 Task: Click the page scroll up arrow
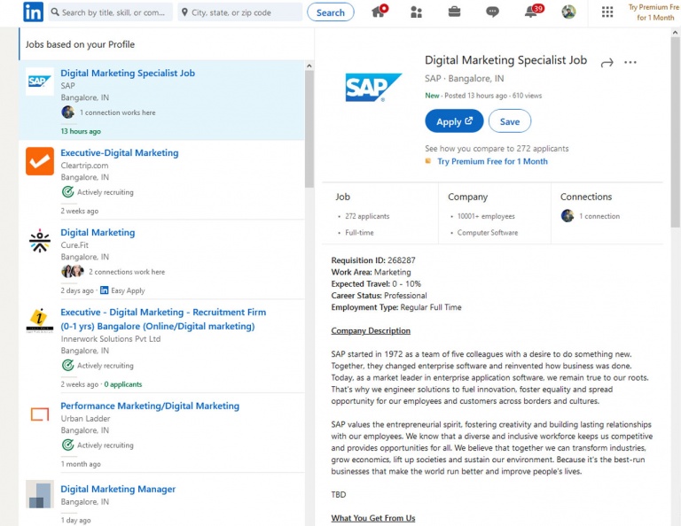(675, 33)
